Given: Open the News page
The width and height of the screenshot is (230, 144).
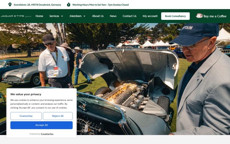Looking at the screenshot, I should coord(113,16).
